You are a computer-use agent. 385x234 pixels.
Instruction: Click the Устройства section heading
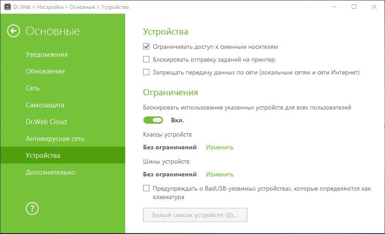click(x=166, y=31)
